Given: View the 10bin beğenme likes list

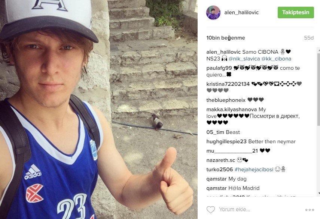Looking at the screenshot, I should pos(226,38).
